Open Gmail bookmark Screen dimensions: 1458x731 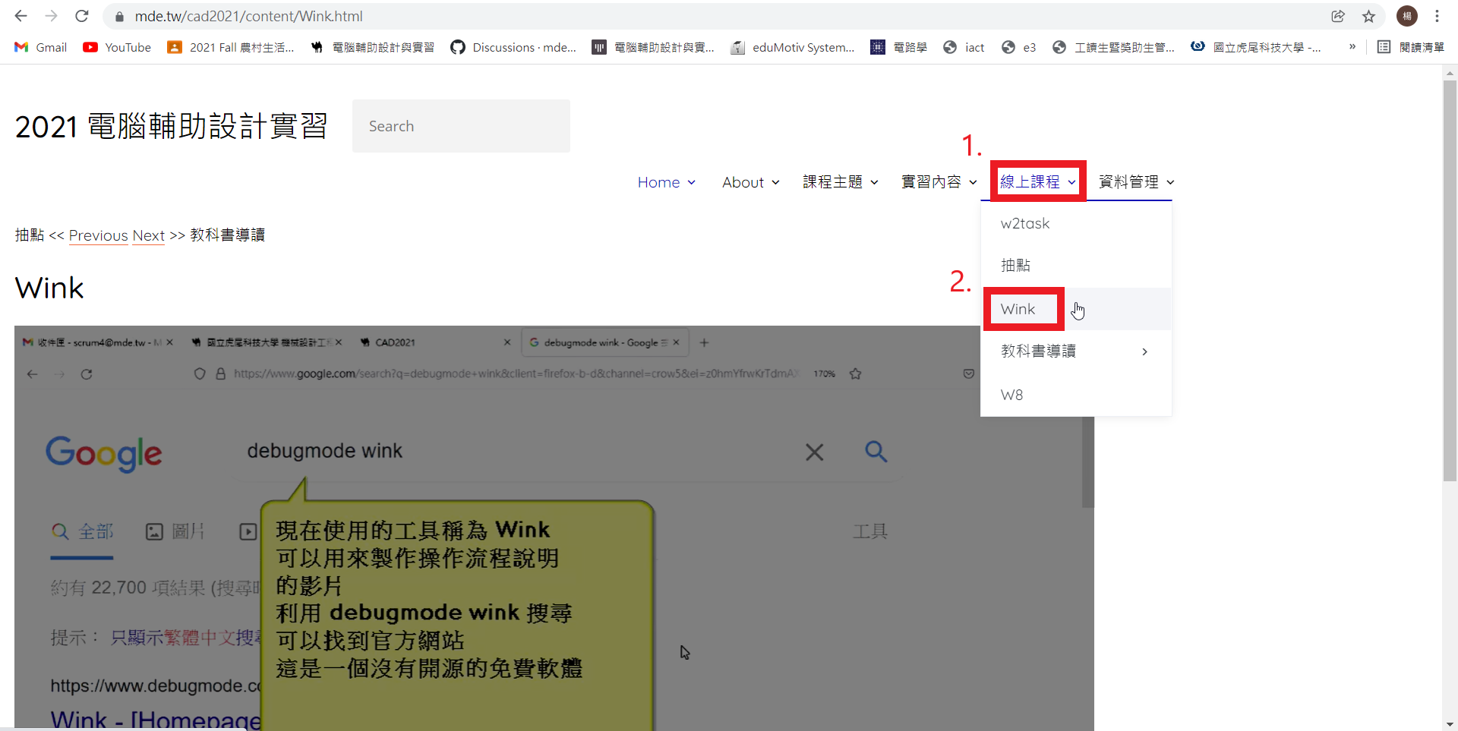click(x=41, y=47)
